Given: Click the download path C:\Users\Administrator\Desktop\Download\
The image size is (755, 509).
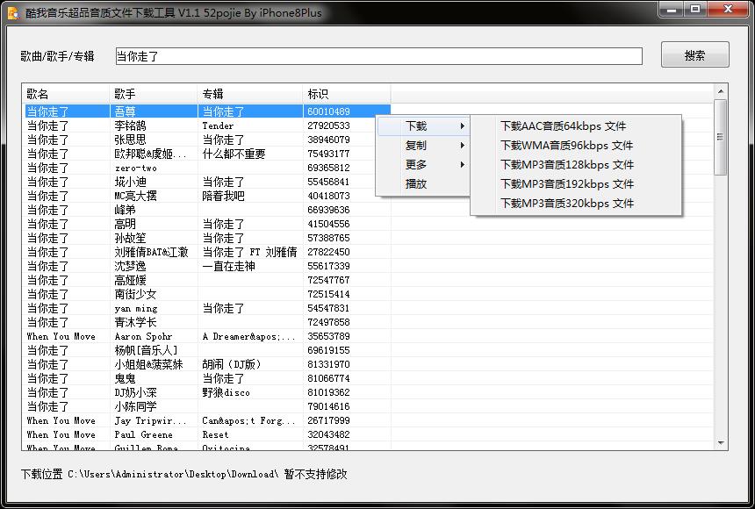Looking at the screenshot, I should pos(173,474).
